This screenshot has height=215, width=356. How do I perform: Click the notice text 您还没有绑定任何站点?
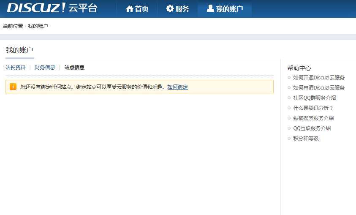46,87
